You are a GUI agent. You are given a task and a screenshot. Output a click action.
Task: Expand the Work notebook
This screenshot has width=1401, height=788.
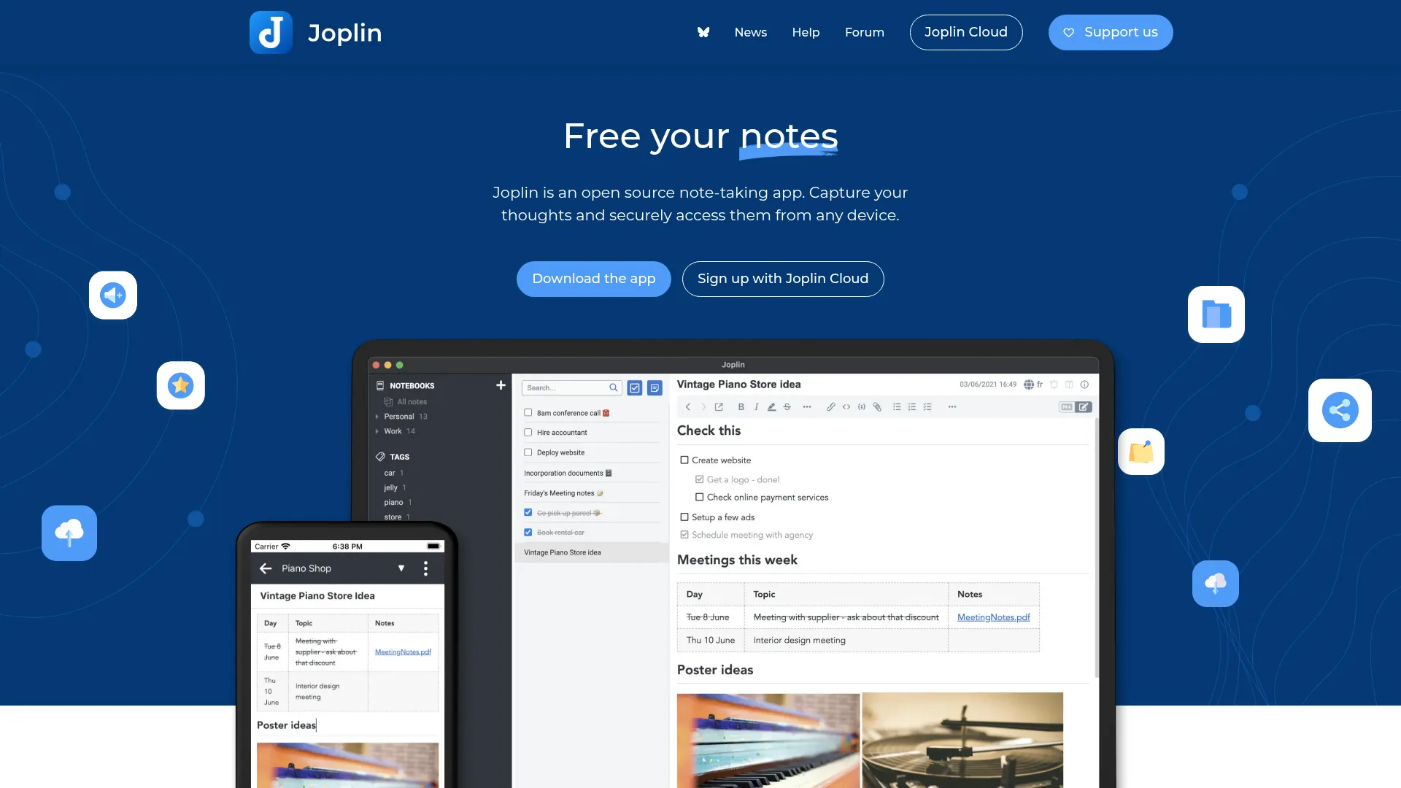pos(377,431)
